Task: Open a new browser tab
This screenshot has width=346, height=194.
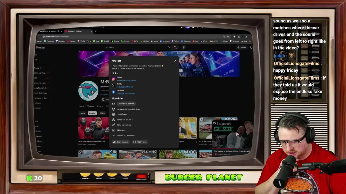Action: click(x=95, y=31)
